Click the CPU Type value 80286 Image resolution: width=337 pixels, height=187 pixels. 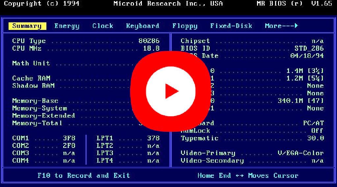coord(149,41)
